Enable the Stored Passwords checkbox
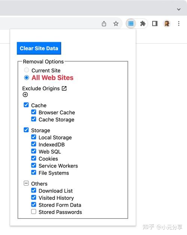 [34, 211]
